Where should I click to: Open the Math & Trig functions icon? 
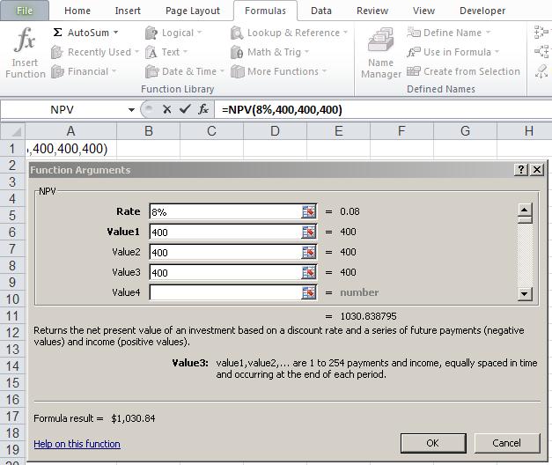(237, 52)
